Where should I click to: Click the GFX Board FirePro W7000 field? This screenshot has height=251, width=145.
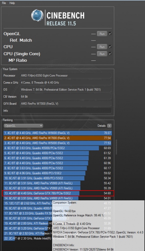pos(65,104)
